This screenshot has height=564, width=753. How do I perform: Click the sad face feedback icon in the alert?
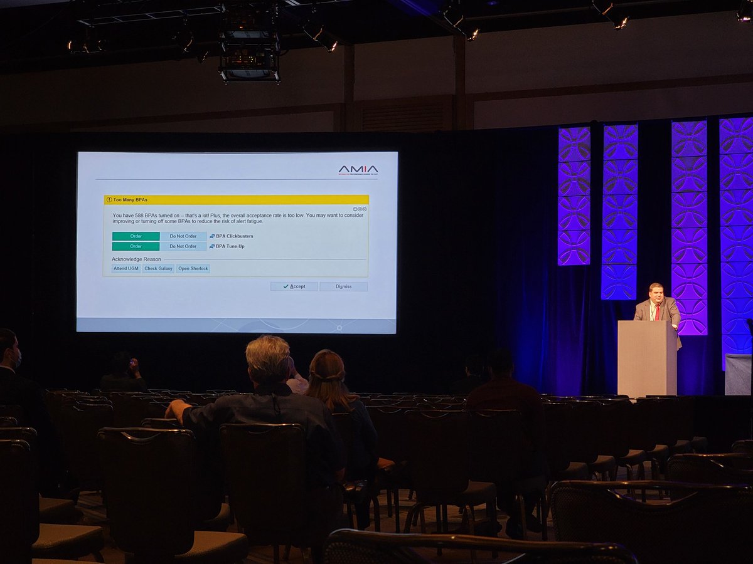(x=365, y=209)
